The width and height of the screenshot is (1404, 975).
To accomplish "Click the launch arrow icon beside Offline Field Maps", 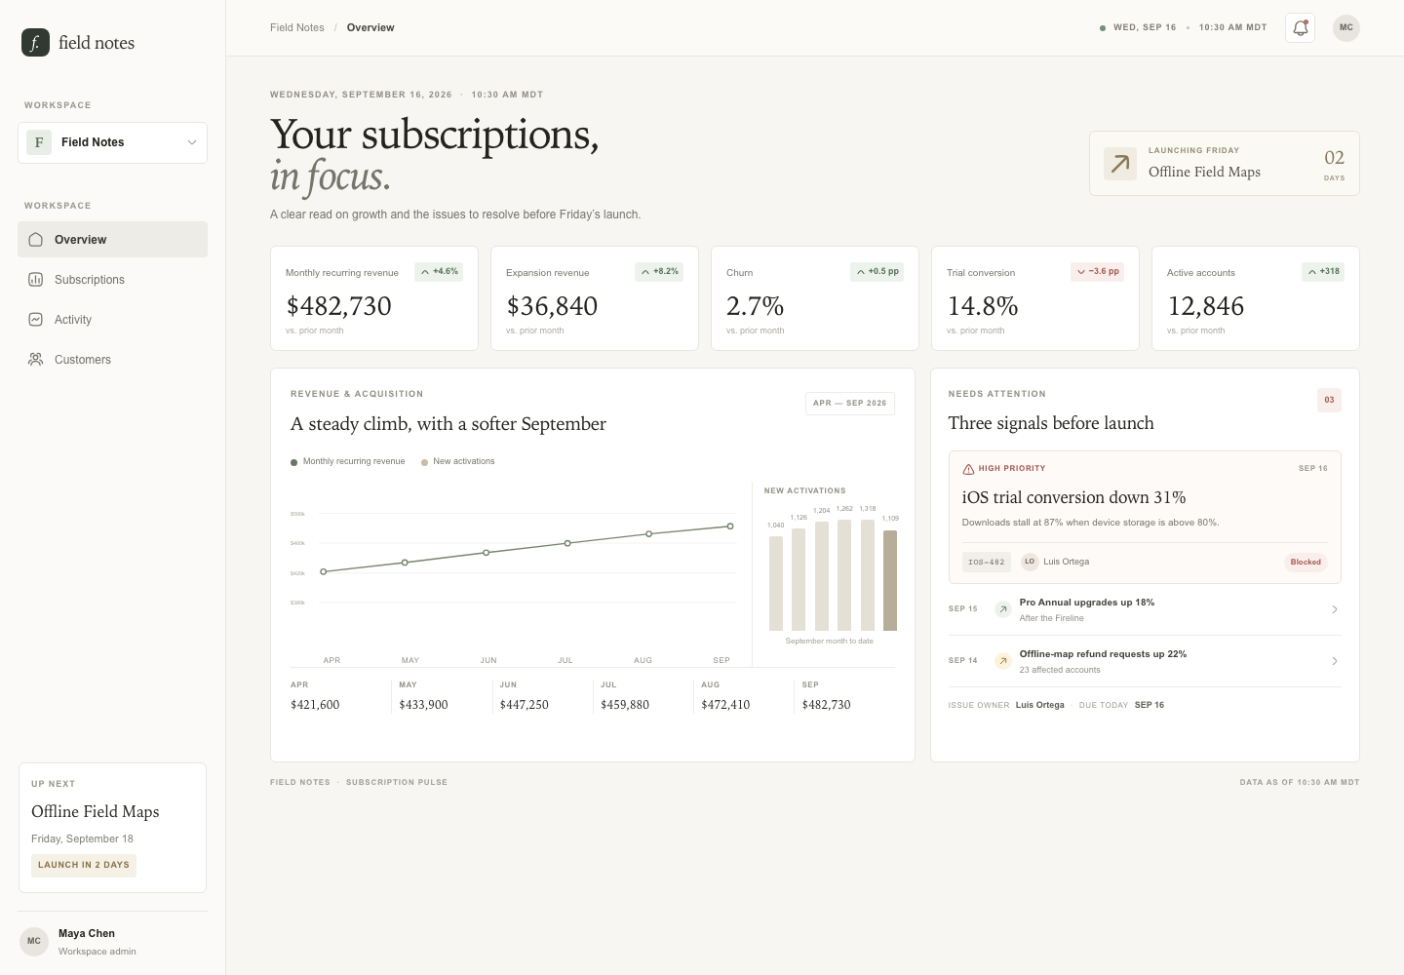I will coord(1120,164).
